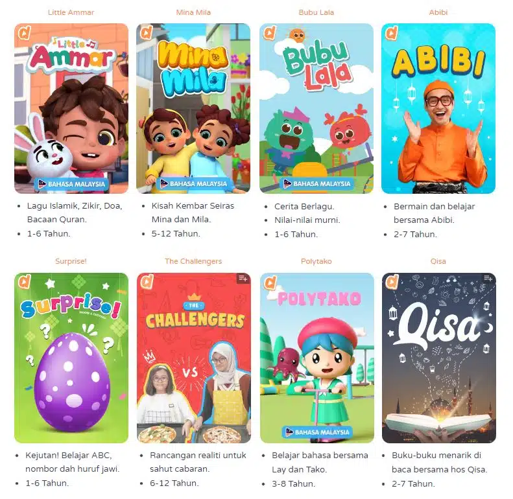This screenshot has width=513, height=499.
Task: Open the Abibi title link
Action: click(438, 12)
